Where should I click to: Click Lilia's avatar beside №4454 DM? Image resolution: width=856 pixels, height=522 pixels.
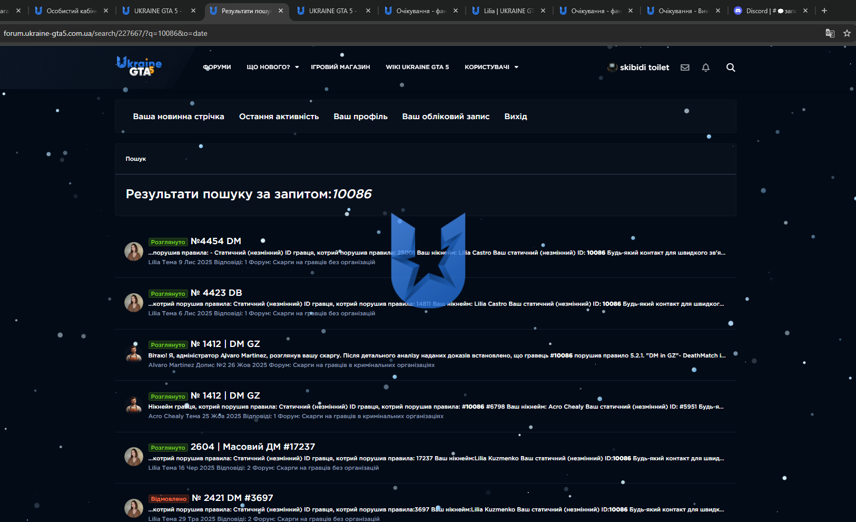click(x=134, y=252)
